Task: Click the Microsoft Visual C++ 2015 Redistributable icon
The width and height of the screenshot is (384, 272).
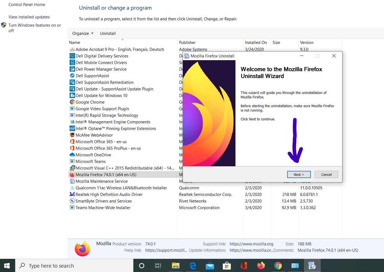Action: tap(72, 168)
